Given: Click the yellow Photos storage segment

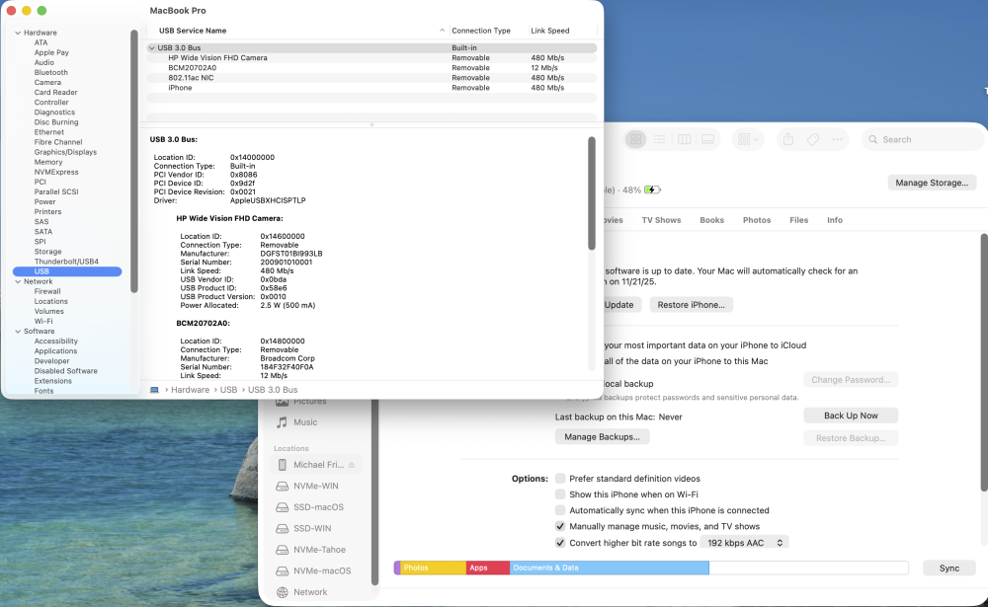Looking at the screenshot, I should (x=433, y=568).
